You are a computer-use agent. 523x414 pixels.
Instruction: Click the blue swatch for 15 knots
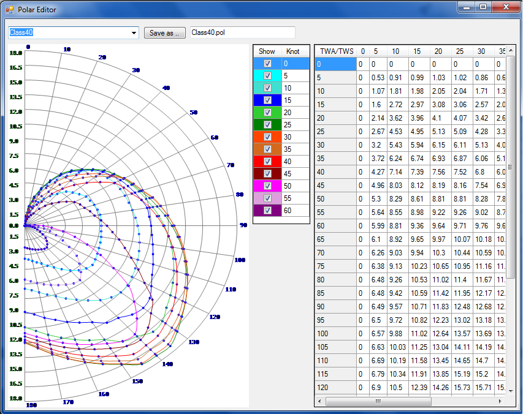point(258,100)
